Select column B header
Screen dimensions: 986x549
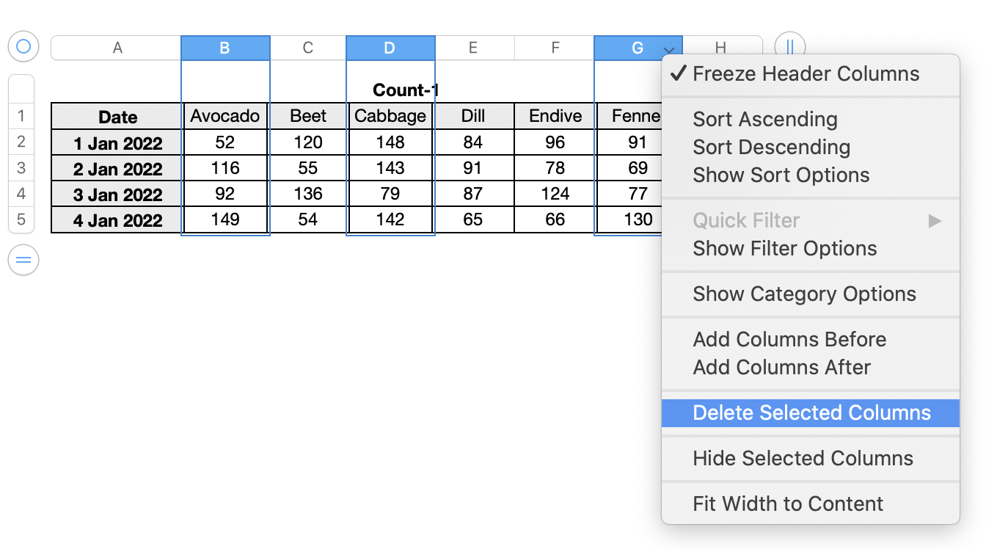click(x=225, y=48)
